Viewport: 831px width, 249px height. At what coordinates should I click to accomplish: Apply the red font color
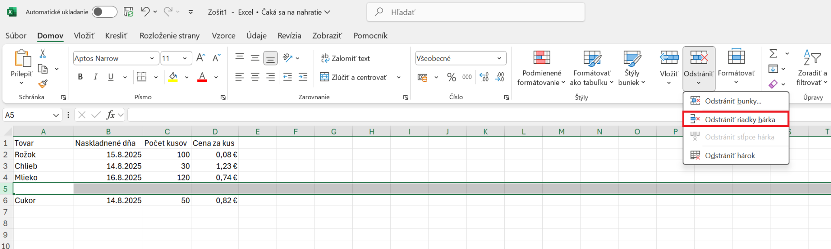202,77
